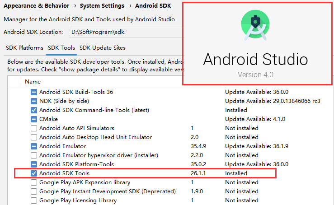This screenshot has height=205, width=334.
Task: Click the Android Studio title text
Action: [x=255, y=59]
